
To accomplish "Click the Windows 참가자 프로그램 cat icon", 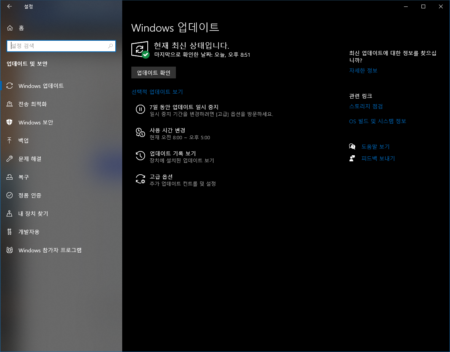I will tap(10, 250).
